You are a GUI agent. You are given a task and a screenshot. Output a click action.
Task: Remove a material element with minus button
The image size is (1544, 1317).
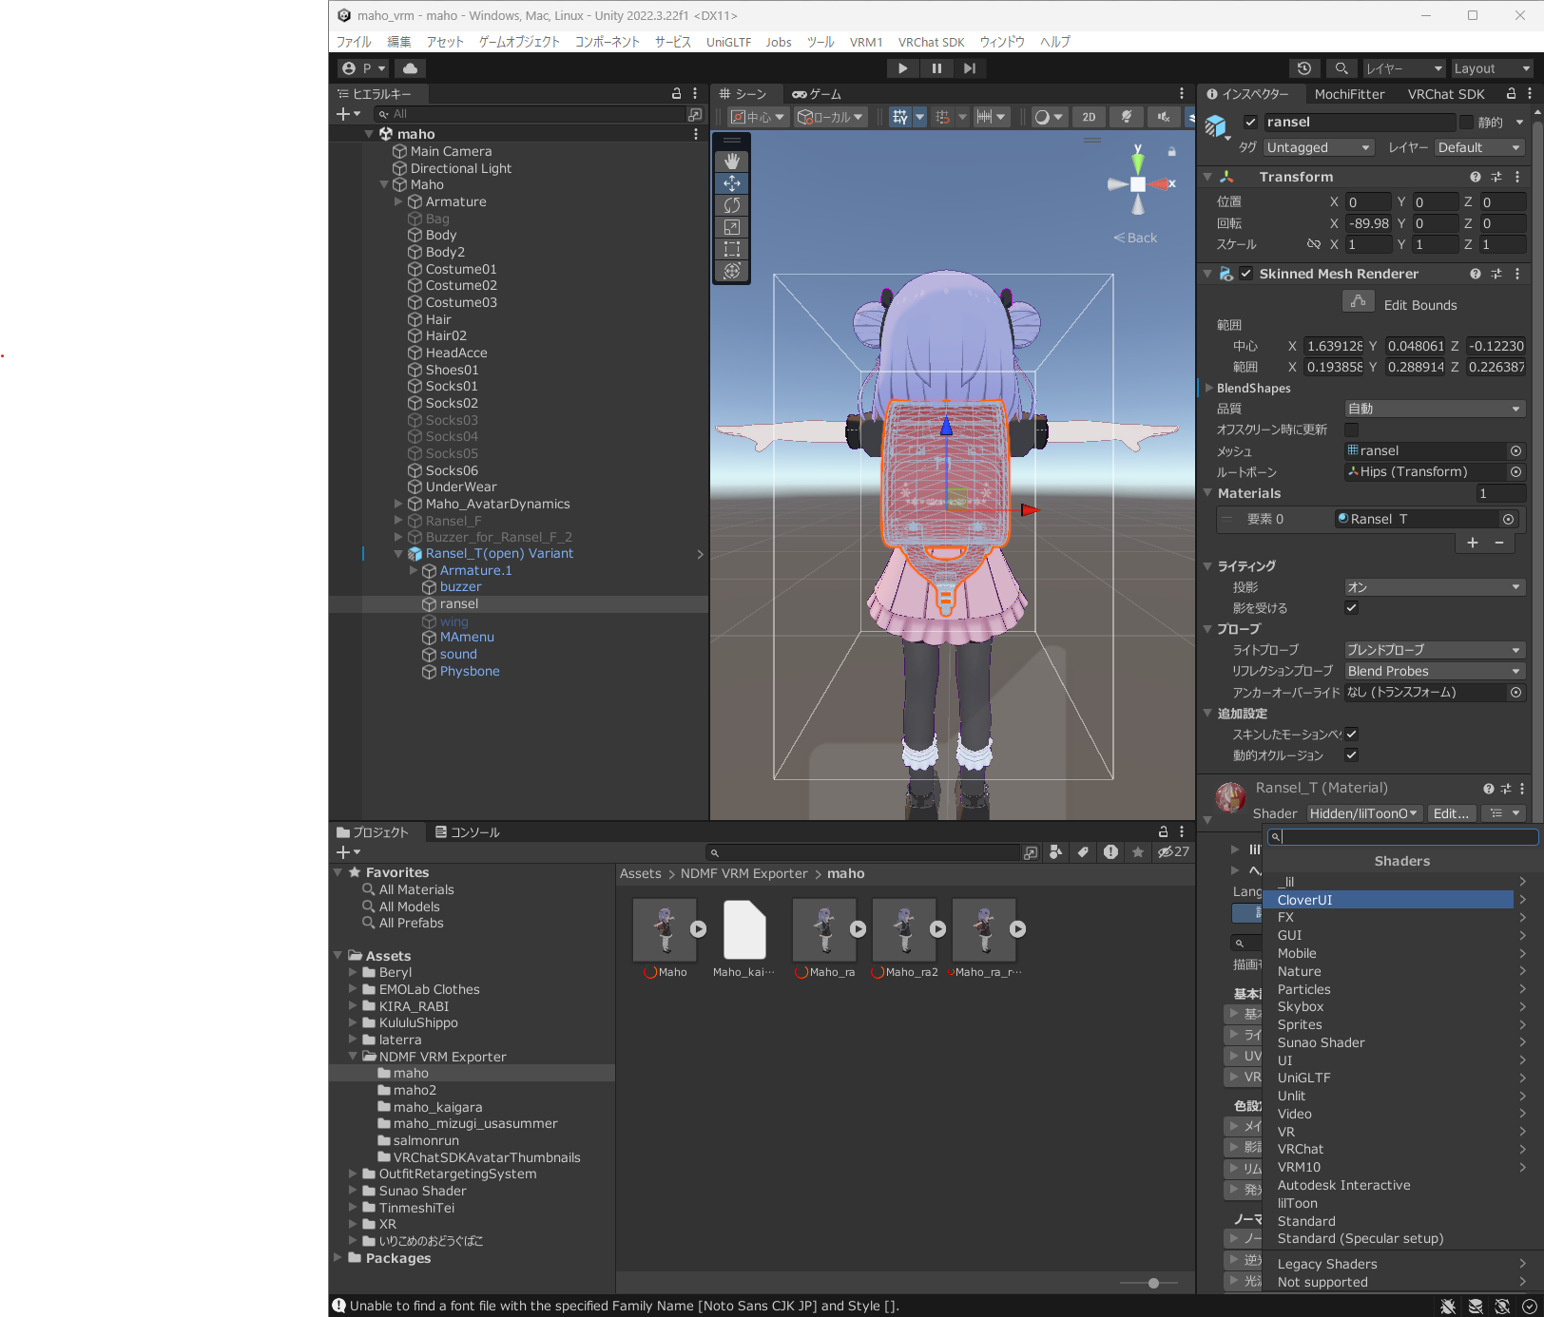(1499, 543)
